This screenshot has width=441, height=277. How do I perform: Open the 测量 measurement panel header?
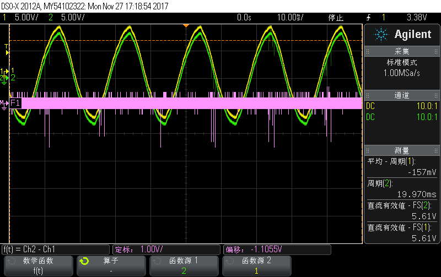pyautogui.click(x=402, y=150)
